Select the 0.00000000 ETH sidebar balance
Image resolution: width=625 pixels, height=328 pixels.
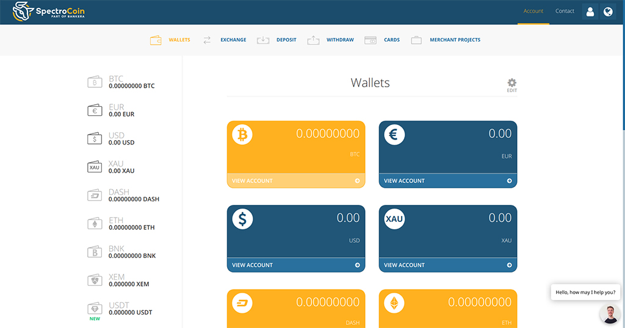tap(132, 227)
